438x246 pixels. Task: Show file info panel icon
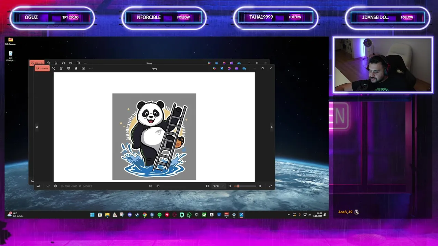[x=55, y=186]
